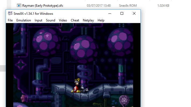
Task: Minimize the Snes9X window
Action: click(x=110, y=13)
